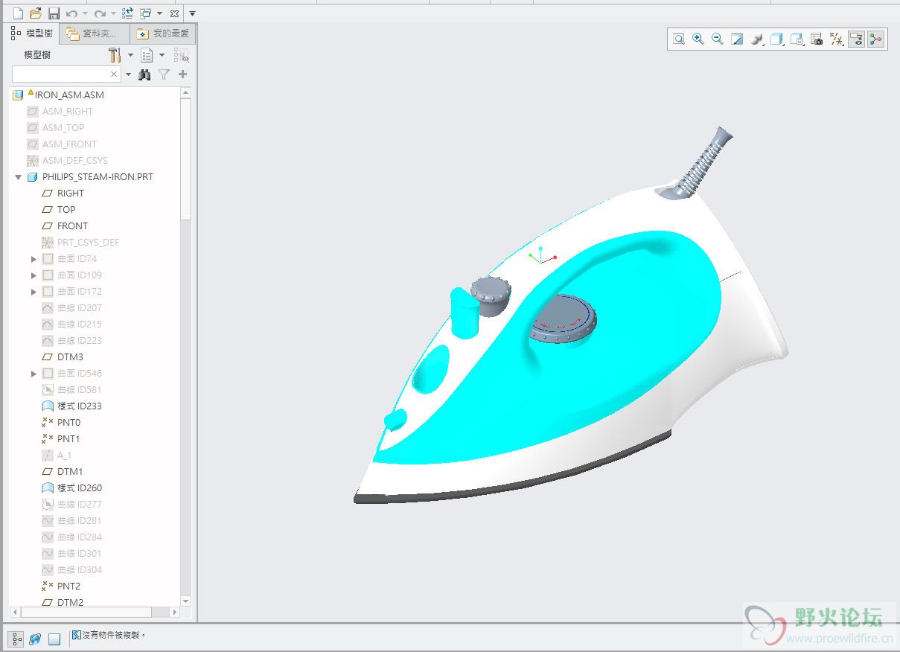This screenshot has height=652, width=900.
Task: Open Saved Orientations cube icon
Action: click(777, 39)
